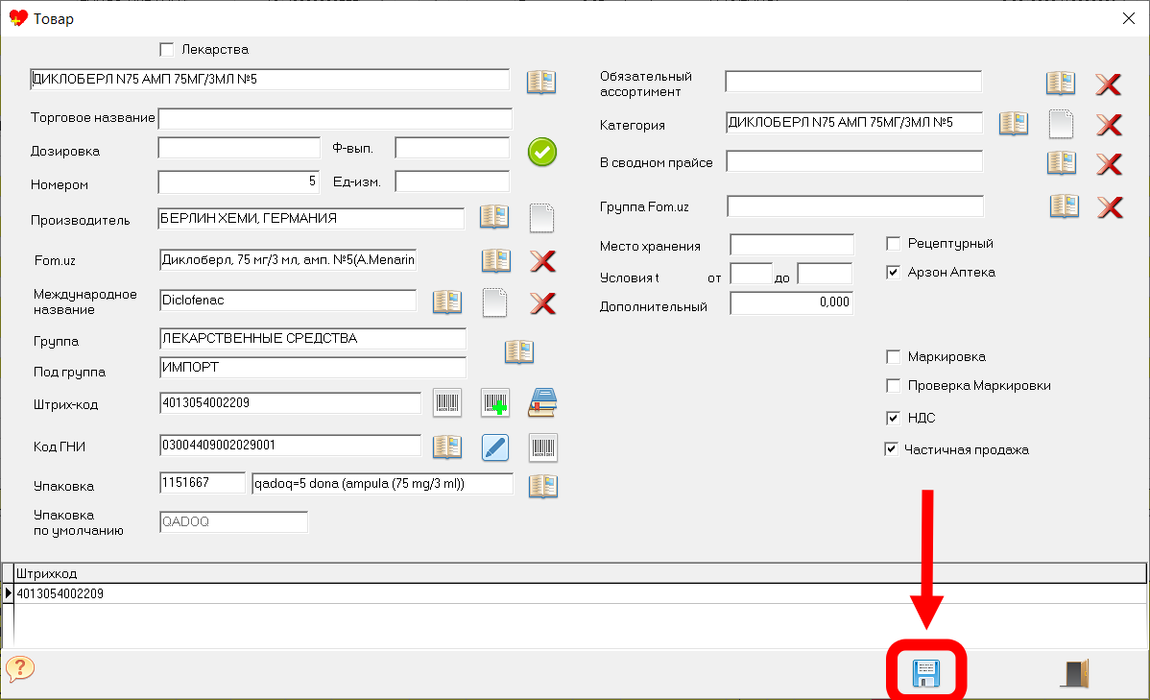
Task: Uncheck the НДС checkbox
Action: tap(894, 418)
